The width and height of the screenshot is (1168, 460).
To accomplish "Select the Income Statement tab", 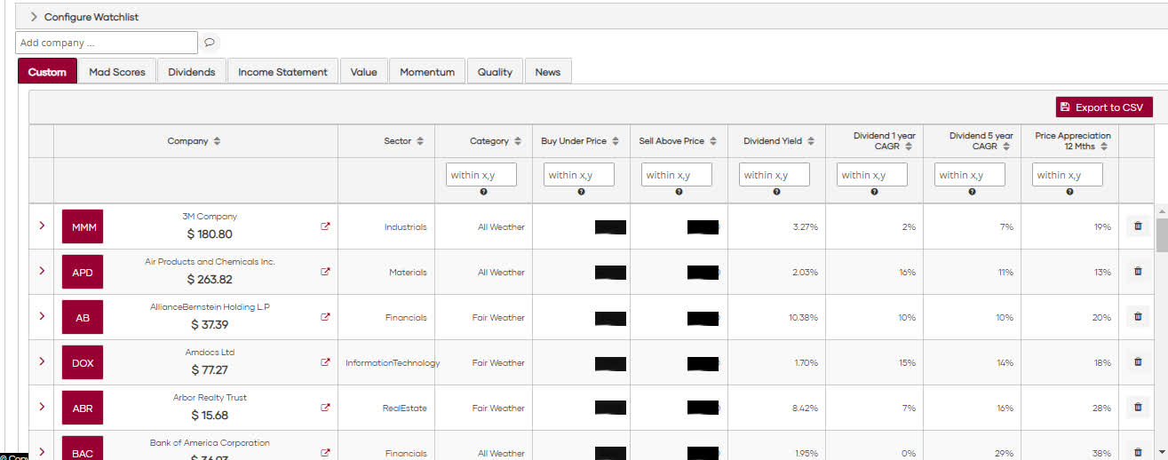I will (x=282, y=72).
